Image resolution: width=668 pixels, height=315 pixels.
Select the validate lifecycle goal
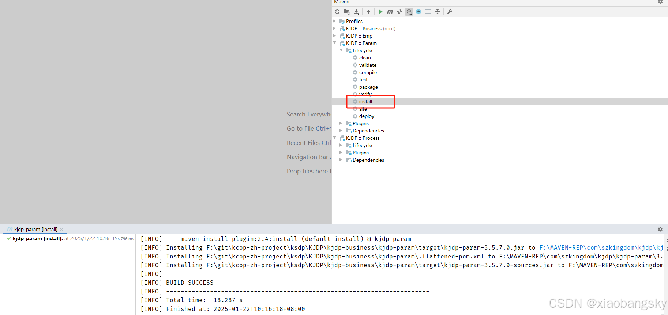tap(368, 65)
